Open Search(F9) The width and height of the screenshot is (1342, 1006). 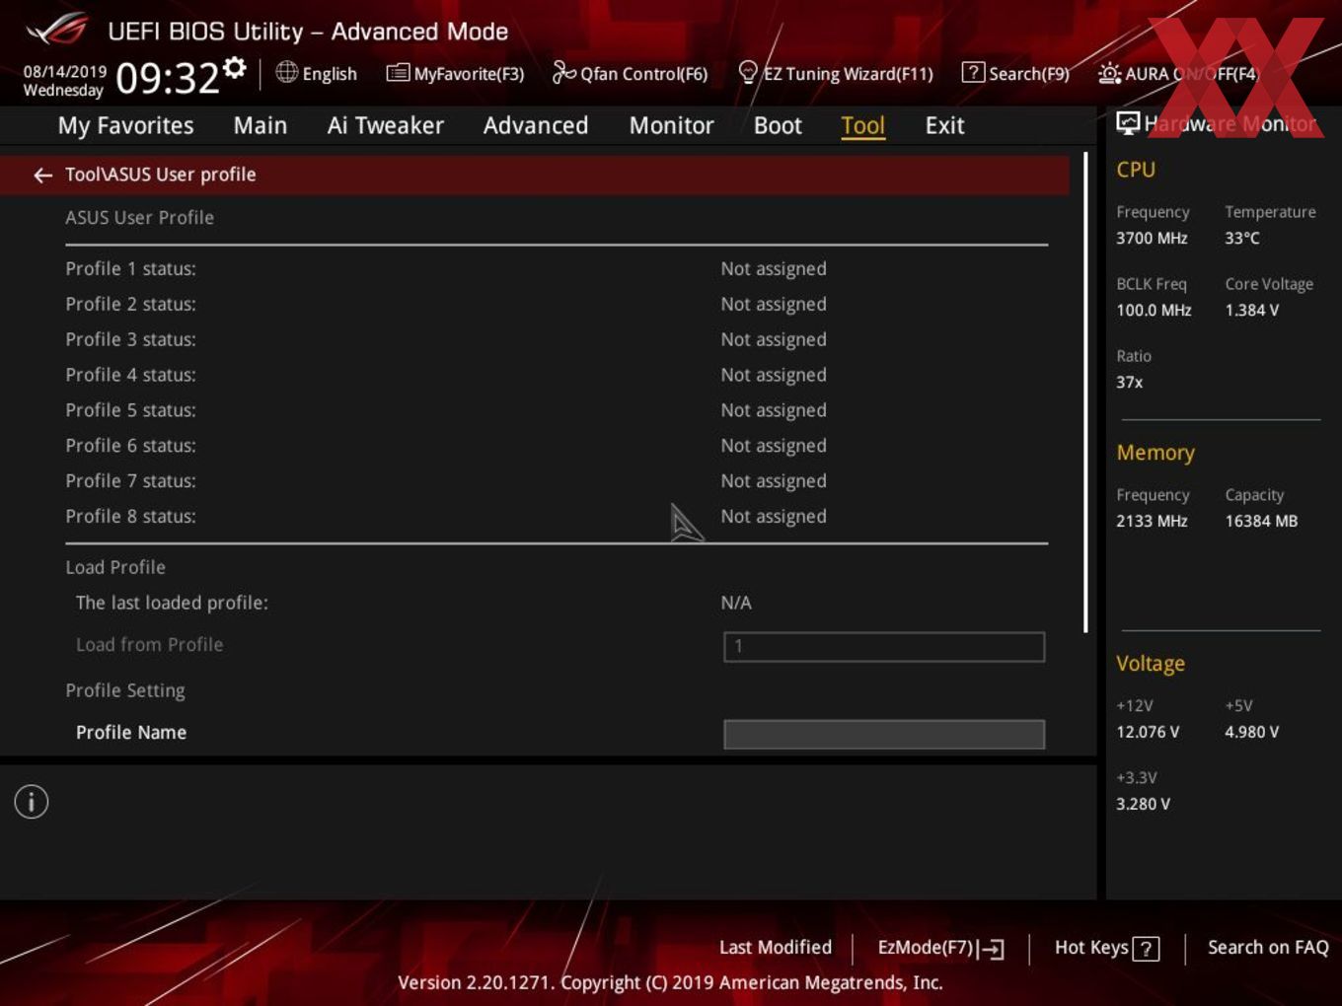[1028, 74]
